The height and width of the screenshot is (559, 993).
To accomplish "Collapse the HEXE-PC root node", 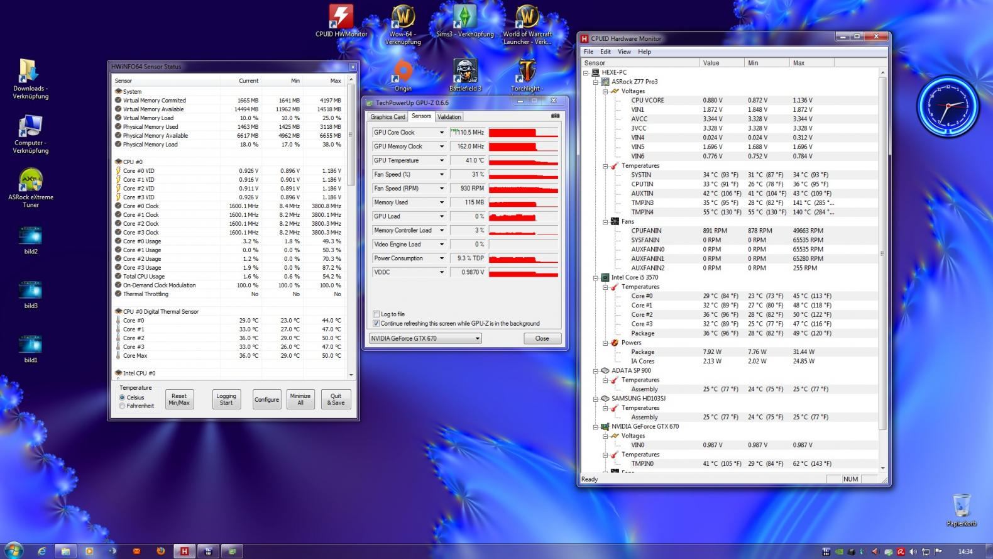I will pyautogui.click(x=586, y=72).
